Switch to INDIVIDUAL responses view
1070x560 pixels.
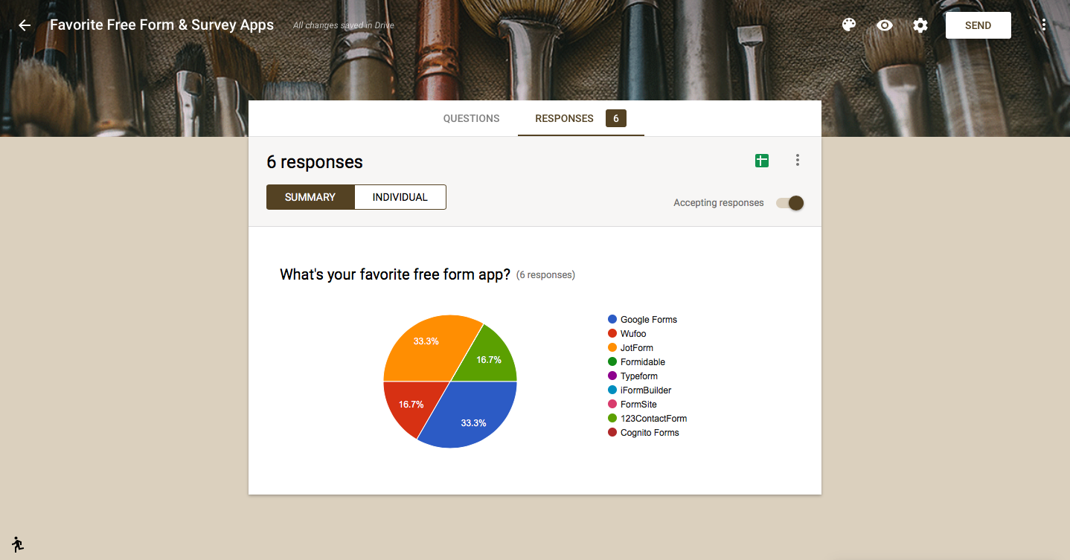pyautogui.click(x=400, y=197)
